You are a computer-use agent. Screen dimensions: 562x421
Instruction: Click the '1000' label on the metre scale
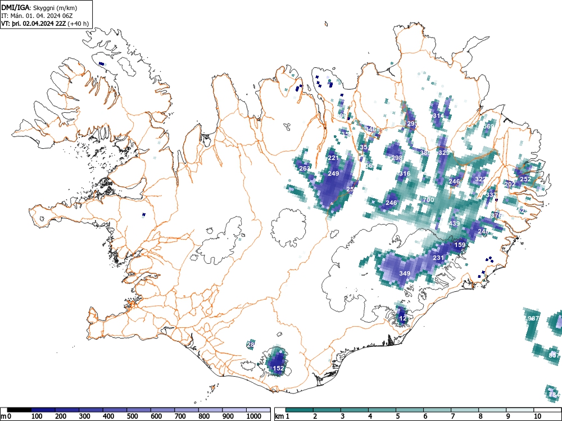pyautogui.click(x=253, y=417)
